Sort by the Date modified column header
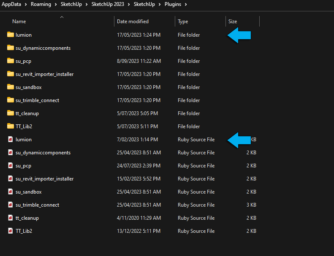The width and height of the screenshot is (334, 256). 133,21
